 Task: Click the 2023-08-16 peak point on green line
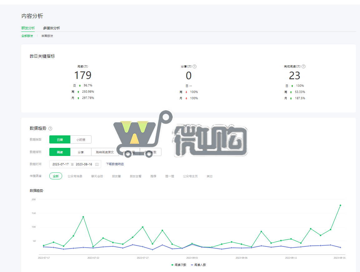pyautogui.click(x=340, y=205)
